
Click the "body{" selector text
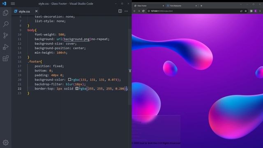(32, 30)
